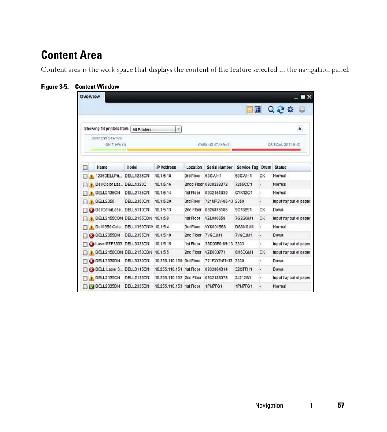The height and width of the screenshot is (432, 387).
Task: Click the gray remove circle icon
Action: click(302, 110)
